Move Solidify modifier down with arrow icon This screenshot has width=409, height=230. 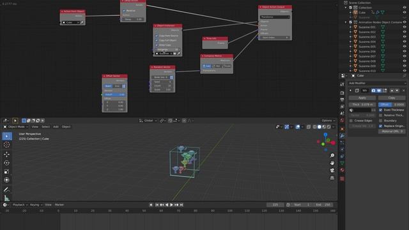[x=397, y=91]
